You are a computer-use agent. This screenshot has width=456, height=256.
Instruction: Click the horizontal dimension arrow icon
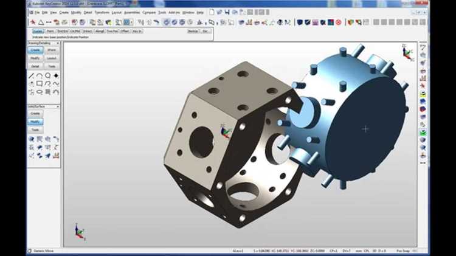49,22
